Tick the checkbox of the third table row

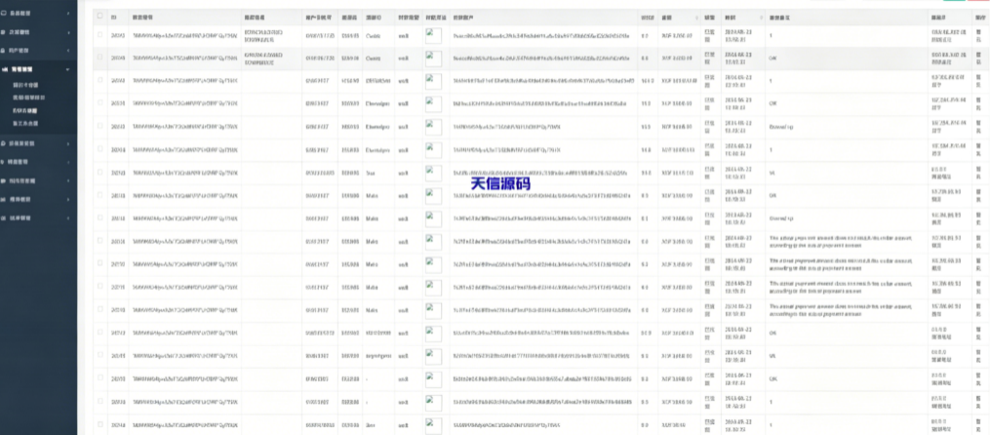click(x=99, y=80)
